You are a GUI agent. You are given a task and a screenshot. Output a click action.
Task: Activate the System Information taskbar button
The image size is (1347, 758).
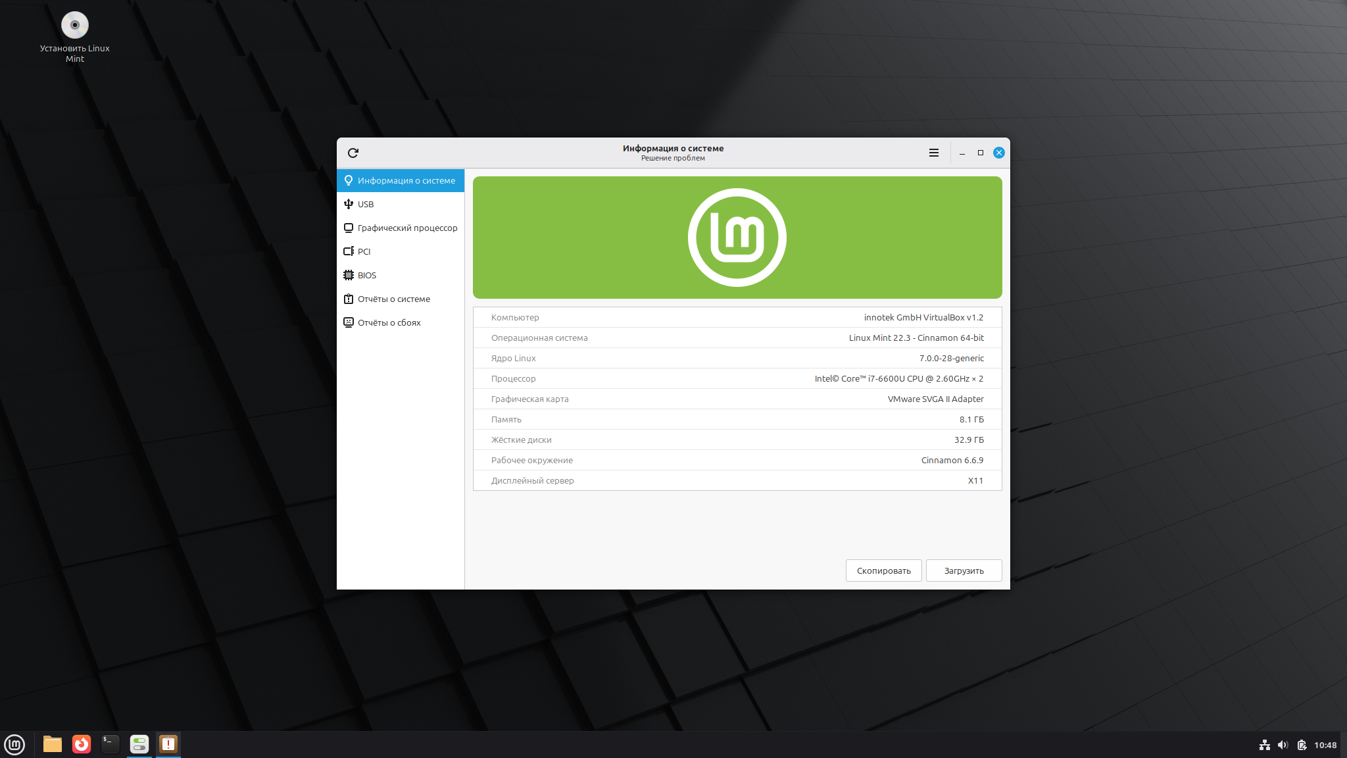[x=168, y=744]
